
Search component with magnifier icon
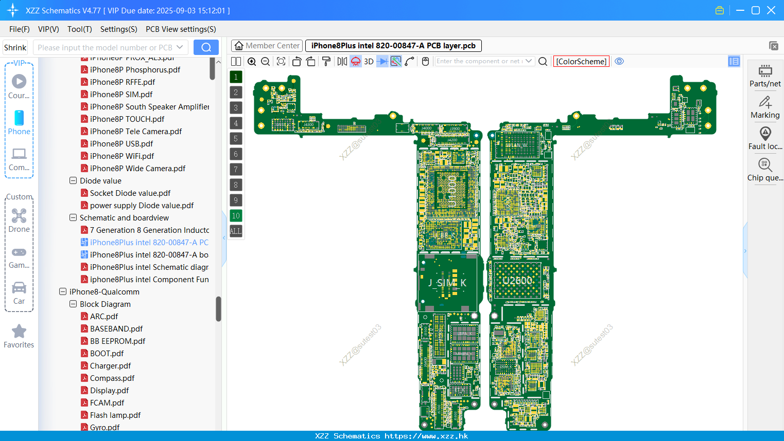[x=543, y=62]
